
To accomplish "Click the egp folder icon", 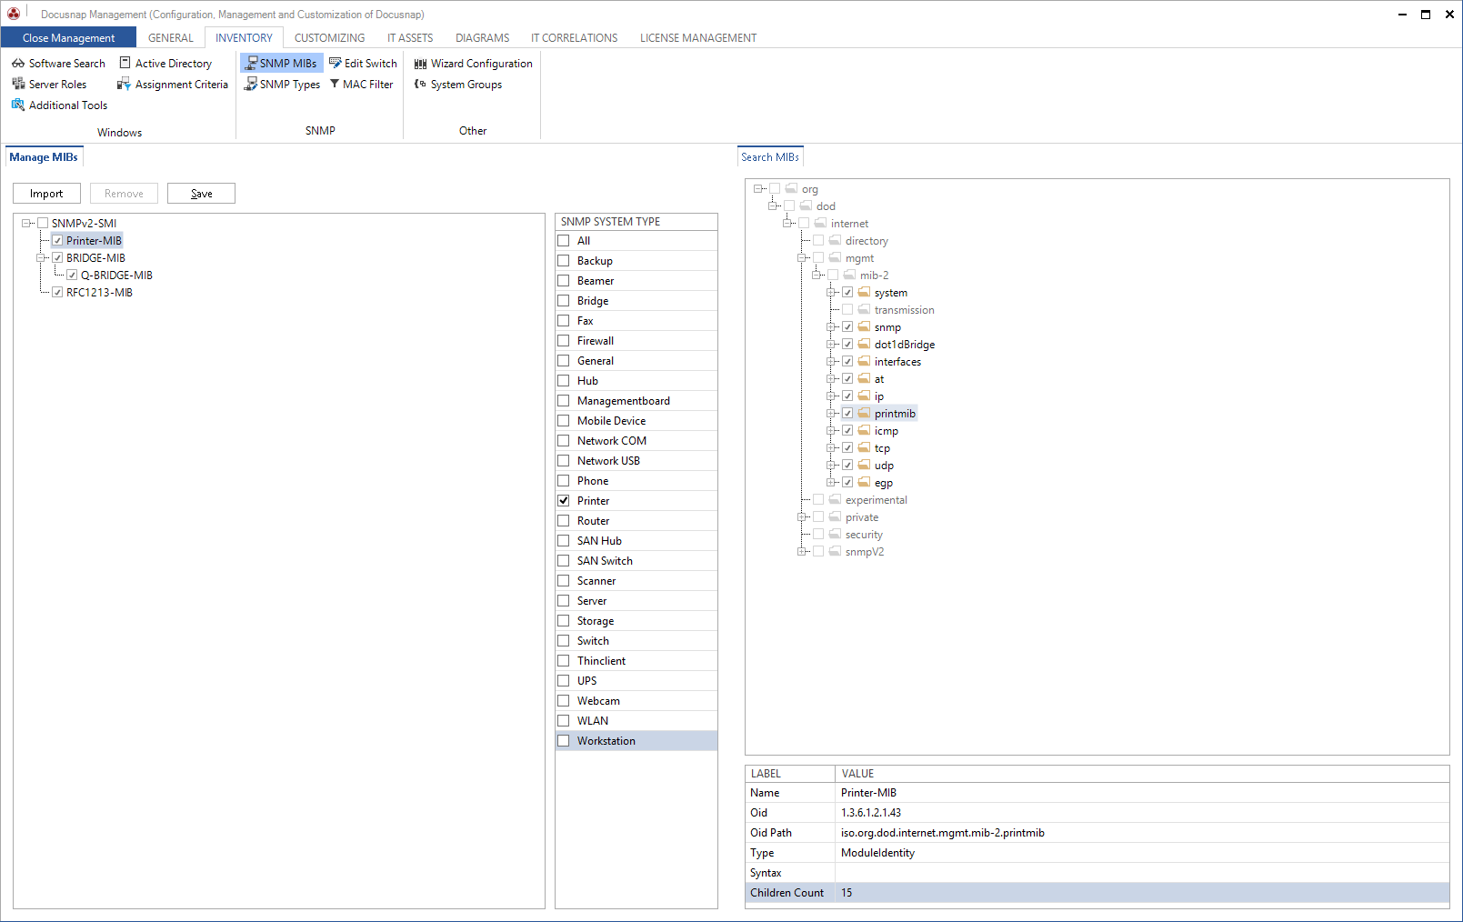I will tap(864, 482).
